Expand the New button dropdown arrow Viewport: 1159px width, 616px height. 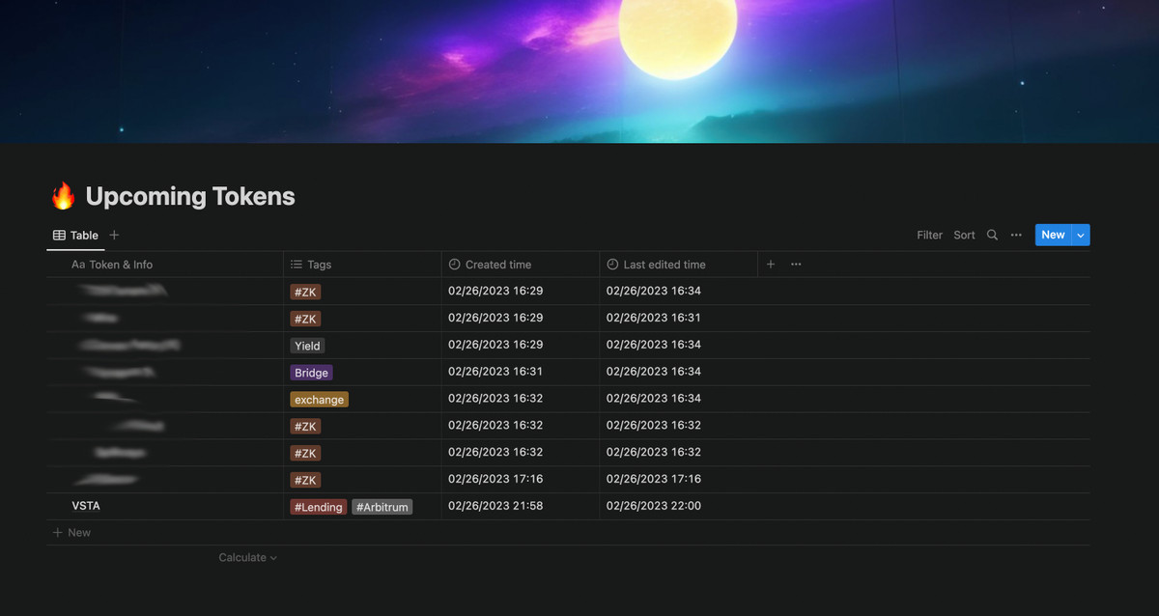click(1081, 235)
